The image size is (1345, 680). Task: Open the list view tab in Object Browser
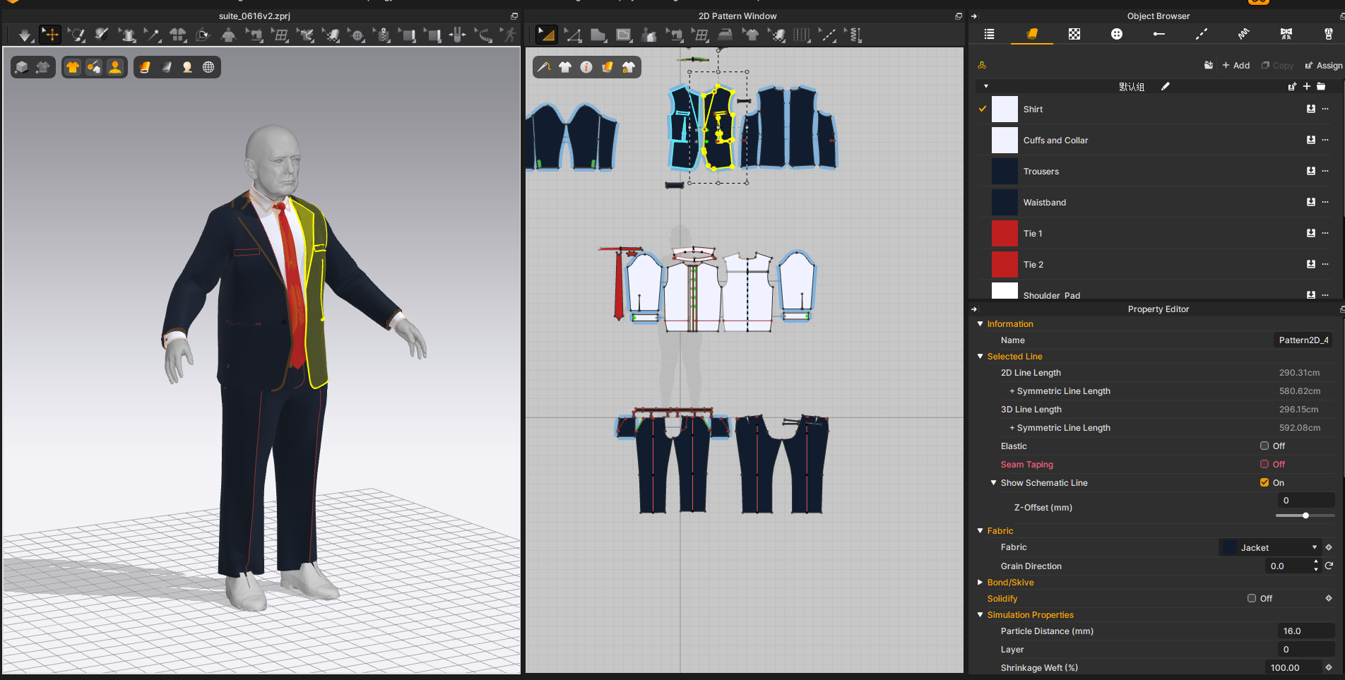(x=989, y=34)
